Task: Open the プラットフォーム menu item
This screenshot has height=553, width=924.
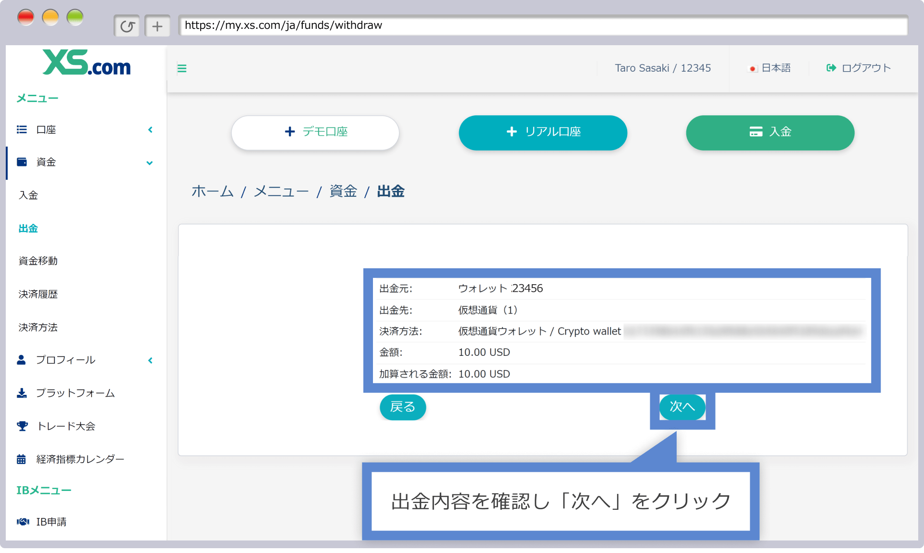Action: coord(76,393)
